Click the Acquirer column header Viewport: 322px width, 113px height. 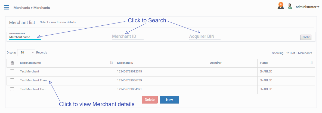tap(216, 63)
